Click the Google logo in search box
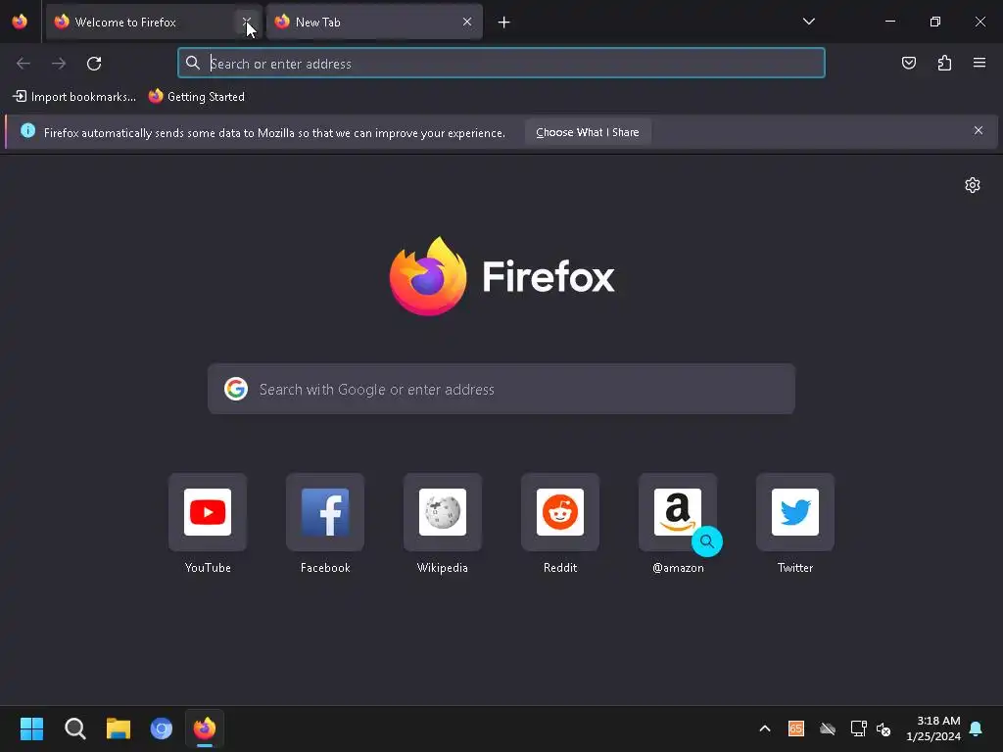Screen dimensions: 1003x752 (x=236, y=389)
